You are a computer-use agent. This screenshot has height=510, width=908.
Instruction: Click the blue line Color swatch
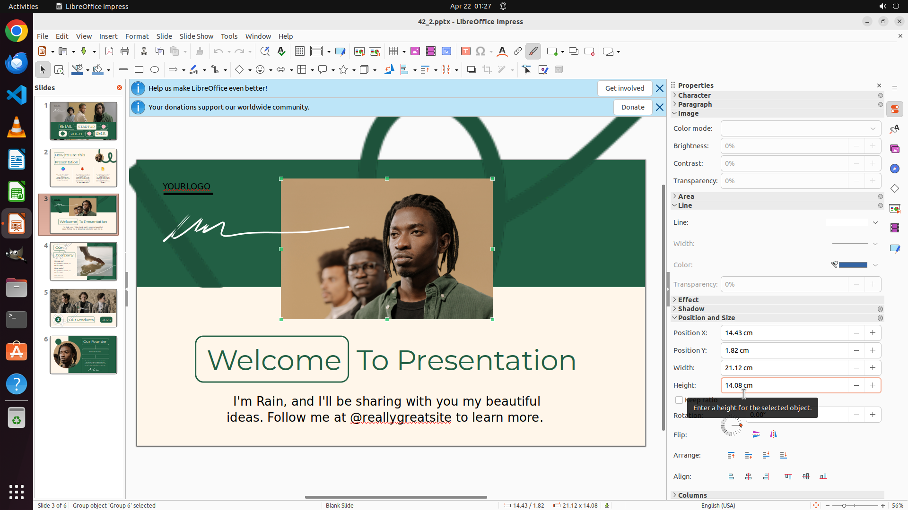coord(853,265)
